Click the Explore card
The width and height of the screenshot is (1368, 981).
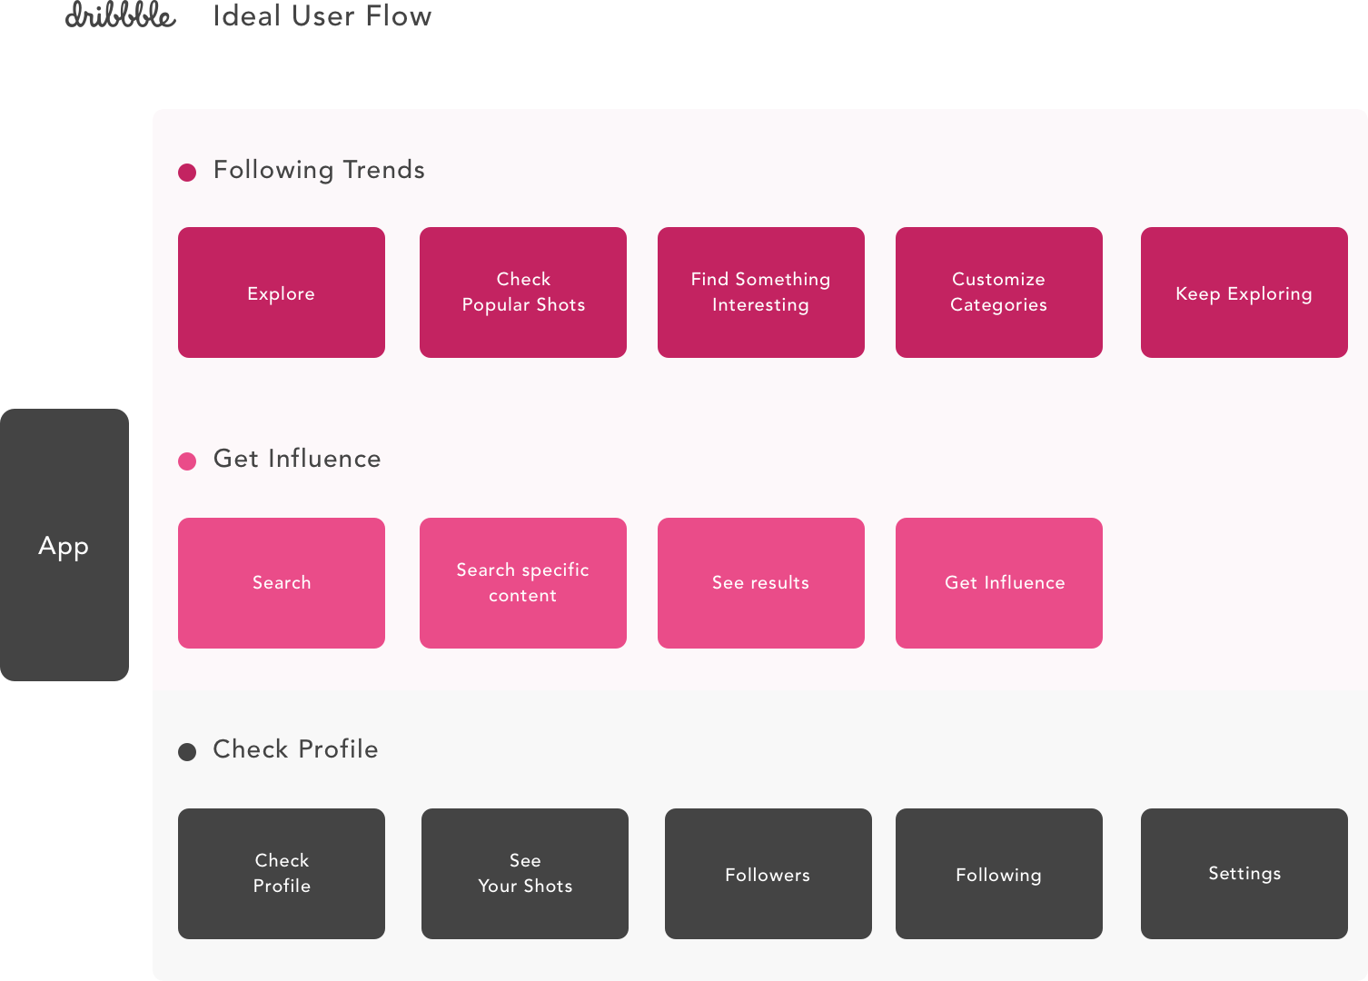pos(282,292)
